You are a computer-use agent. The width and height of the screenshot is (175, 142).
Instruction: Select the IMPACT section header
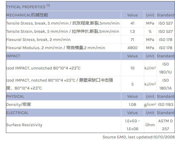click(x=13, y=56)
